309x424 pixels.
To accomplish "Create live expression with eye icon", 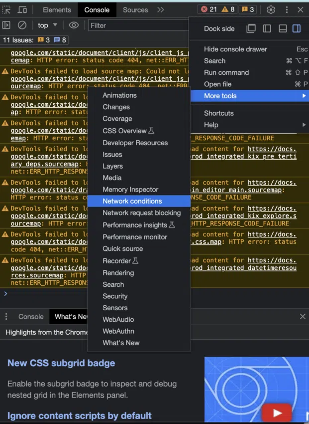I will tap(74, 25).
